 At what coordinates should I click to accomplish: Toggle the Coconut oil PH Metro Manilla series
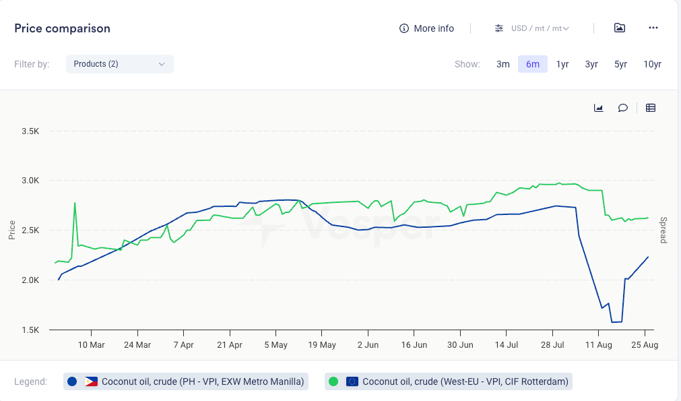coord(202,381)
